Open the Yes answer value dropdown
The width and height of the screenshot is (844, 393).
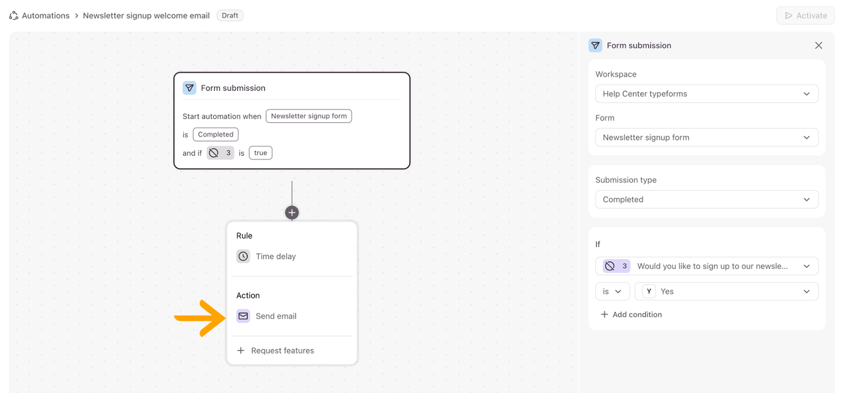coord(726,291)
